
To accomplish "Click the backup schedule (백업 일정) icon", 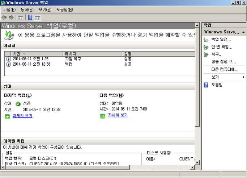I will pos(206,40).
